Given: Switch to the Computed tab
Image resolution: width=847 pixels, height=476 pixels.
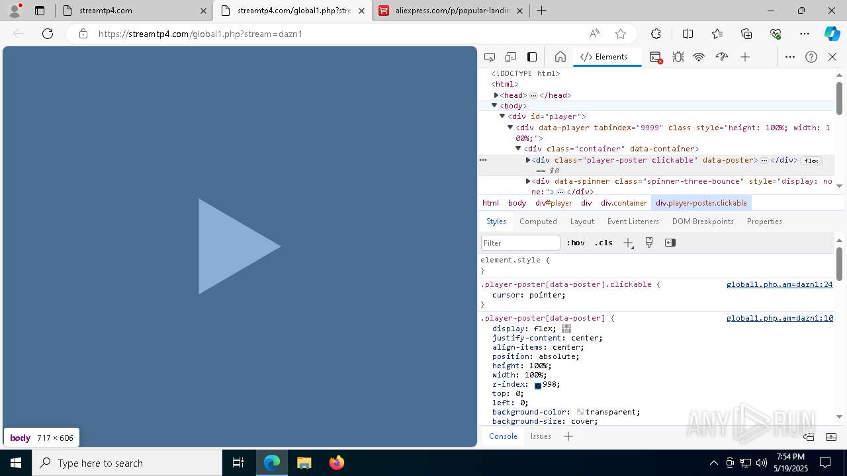Looking at the screenshot, I should click(x=538, y=221).
